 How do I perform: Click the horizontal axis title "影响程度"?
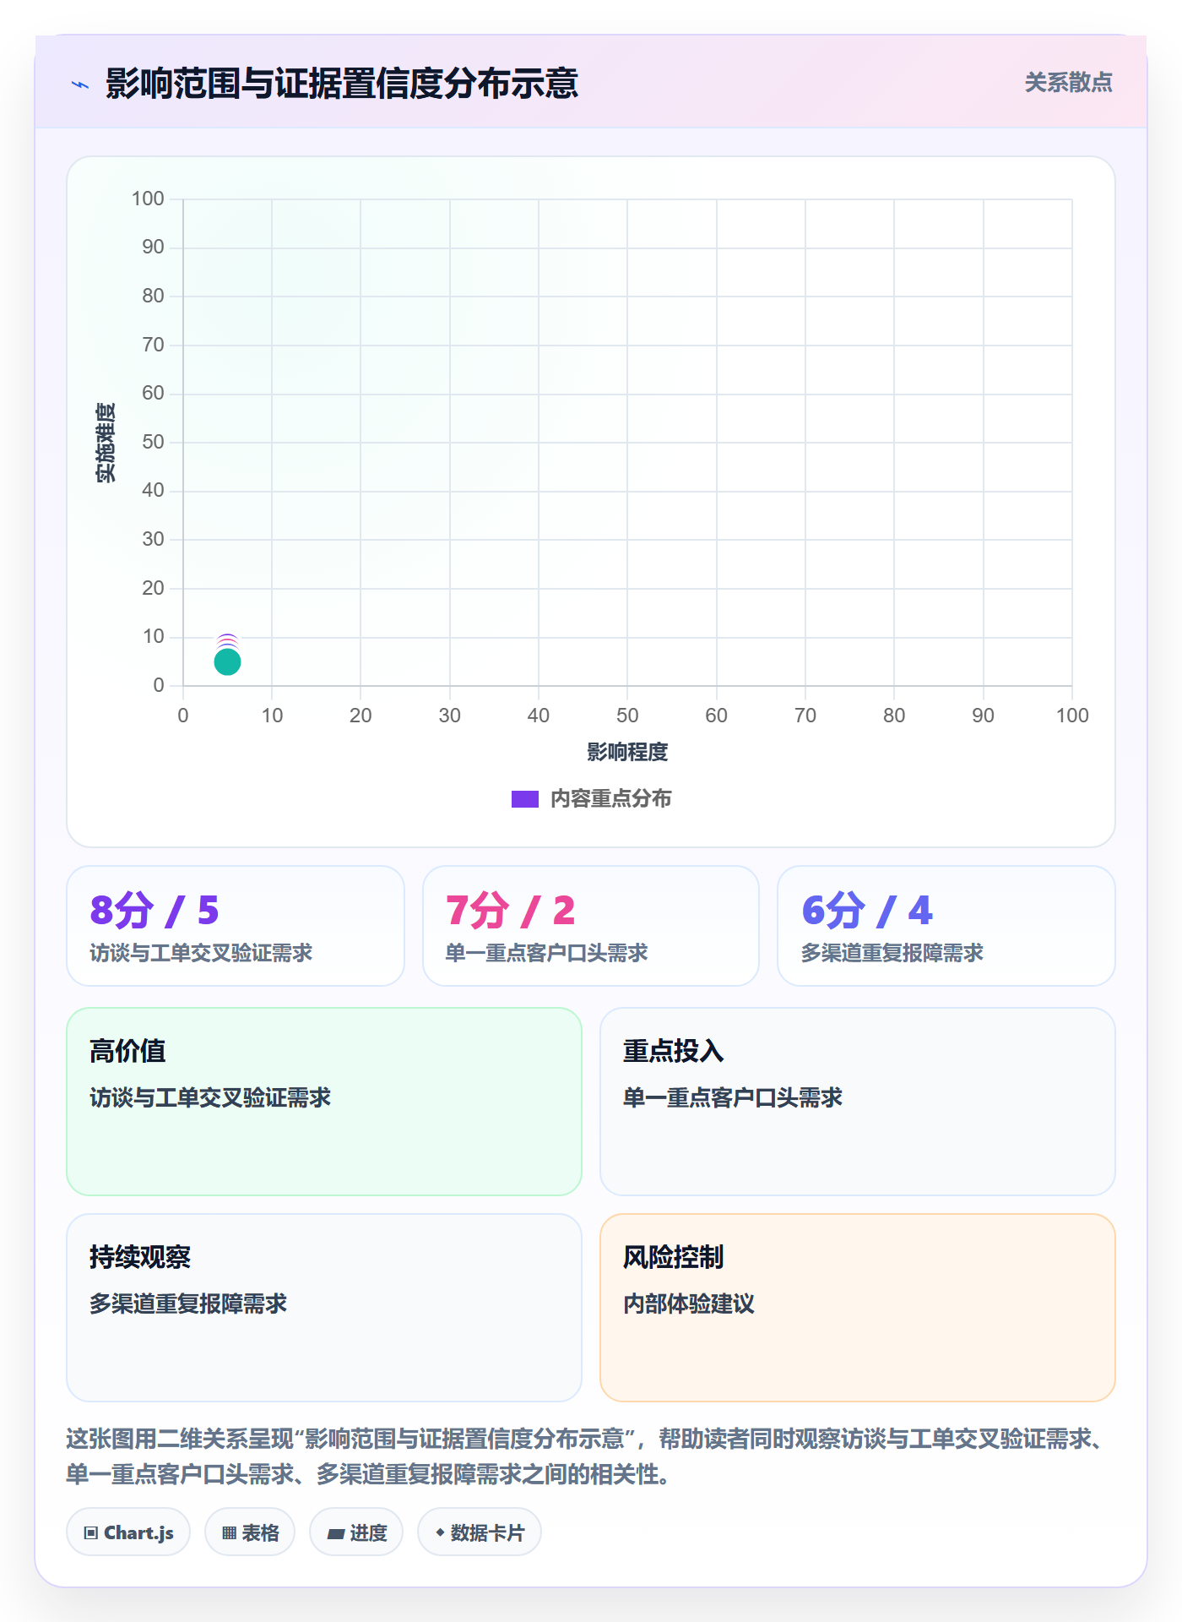tap(627, 752)
